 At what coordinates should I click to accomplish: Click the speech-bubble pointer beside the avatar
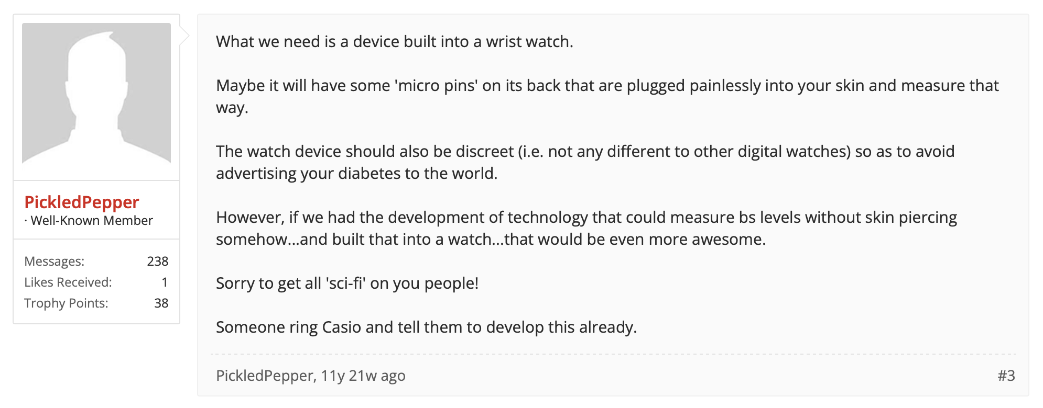pyautogui.click(x=184, y=36)
